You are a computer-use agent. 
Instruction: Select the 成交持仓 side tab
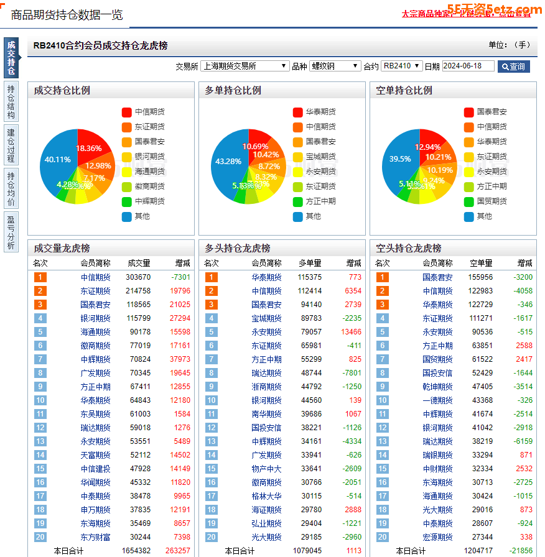[x=11, y=58]
